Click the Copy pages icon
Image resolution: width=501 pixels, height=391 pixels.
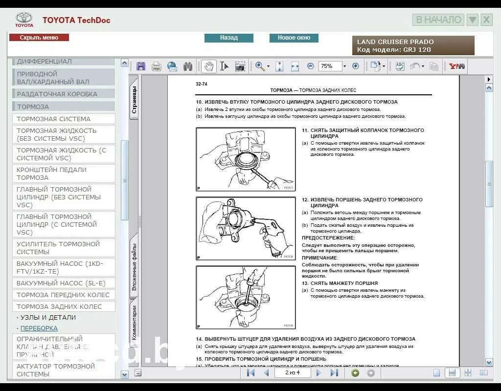pos(433,66)
